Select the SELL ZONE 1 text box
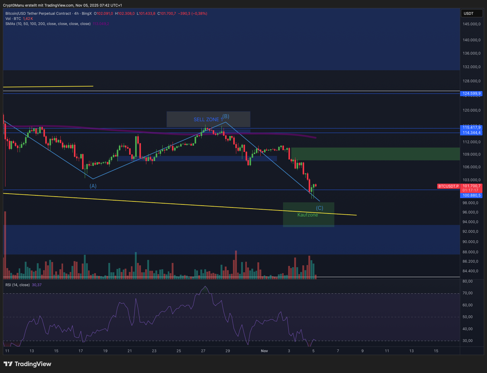 (x=208, y=120)
